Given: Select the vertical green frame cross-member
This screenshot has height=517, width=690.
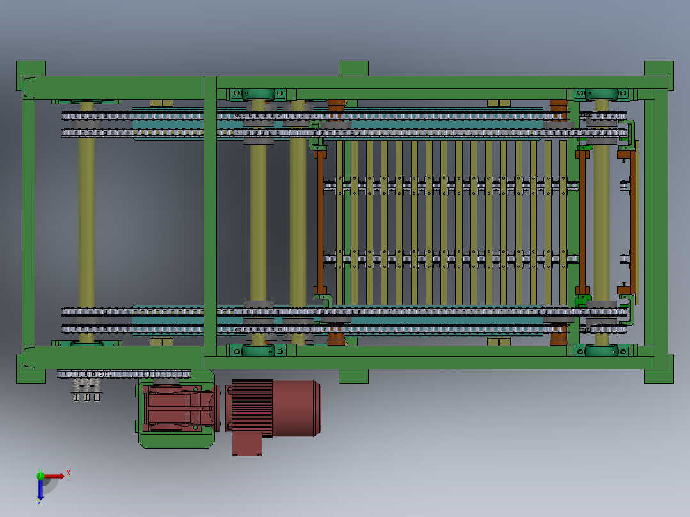Looking at the screenshot, I should point(211,222).
